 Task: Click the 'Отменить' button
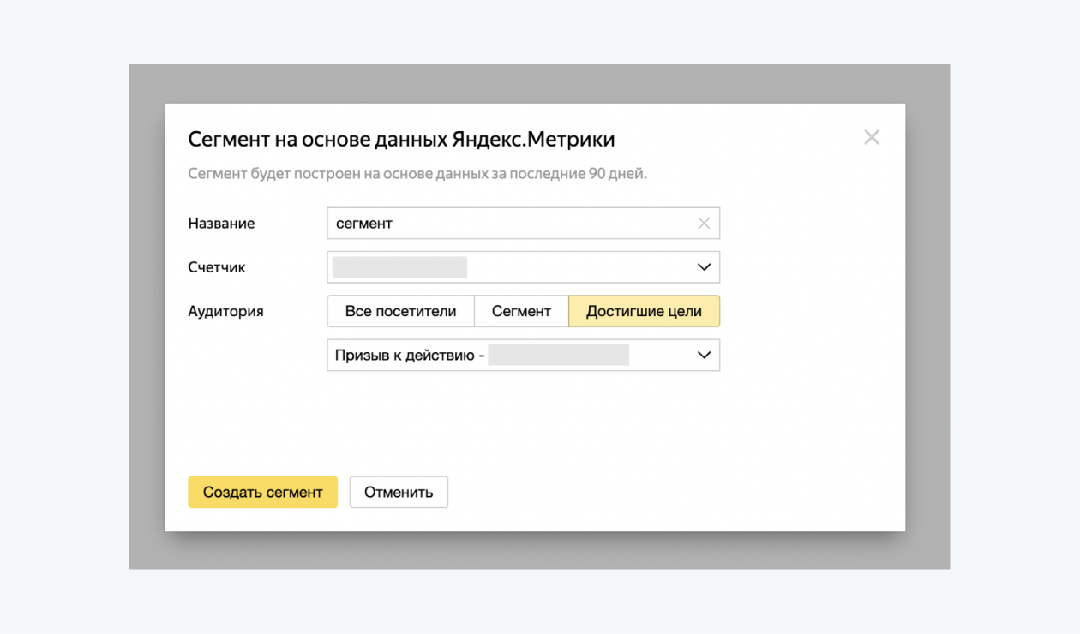[399, 493]
